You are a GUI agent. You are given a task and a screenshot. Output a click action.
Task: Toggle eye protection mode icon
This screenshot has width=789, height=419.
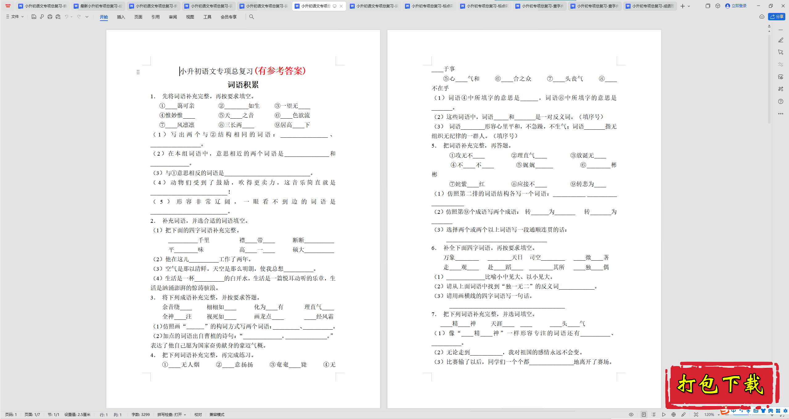(x=631, y=415)
